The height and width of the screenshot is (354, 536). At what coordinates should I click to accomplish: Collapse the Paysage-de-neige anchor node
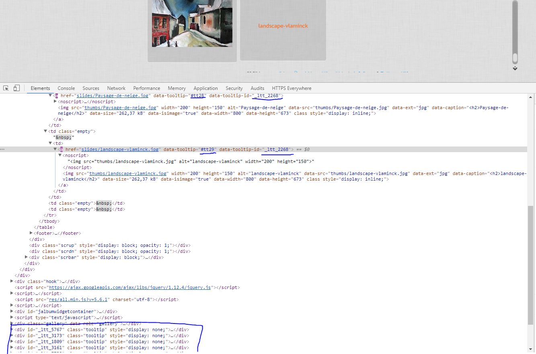[51, 96]
